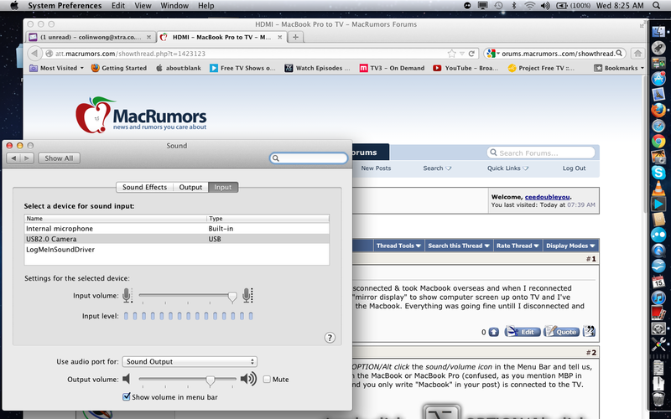Click the Quote button on post #1
671x419 pixels.
coord(561,332)
